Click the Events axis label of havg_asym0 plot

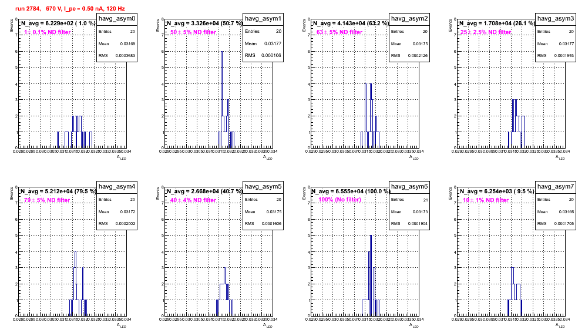click(x=12, y=24)
